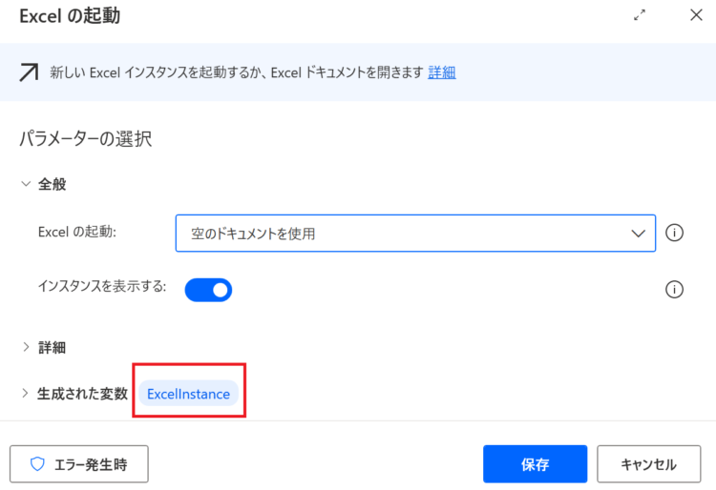Viewport: 716px width, 490px height.
Task: Show info for インスタンスを表示する option
Action: coord(674,290)
